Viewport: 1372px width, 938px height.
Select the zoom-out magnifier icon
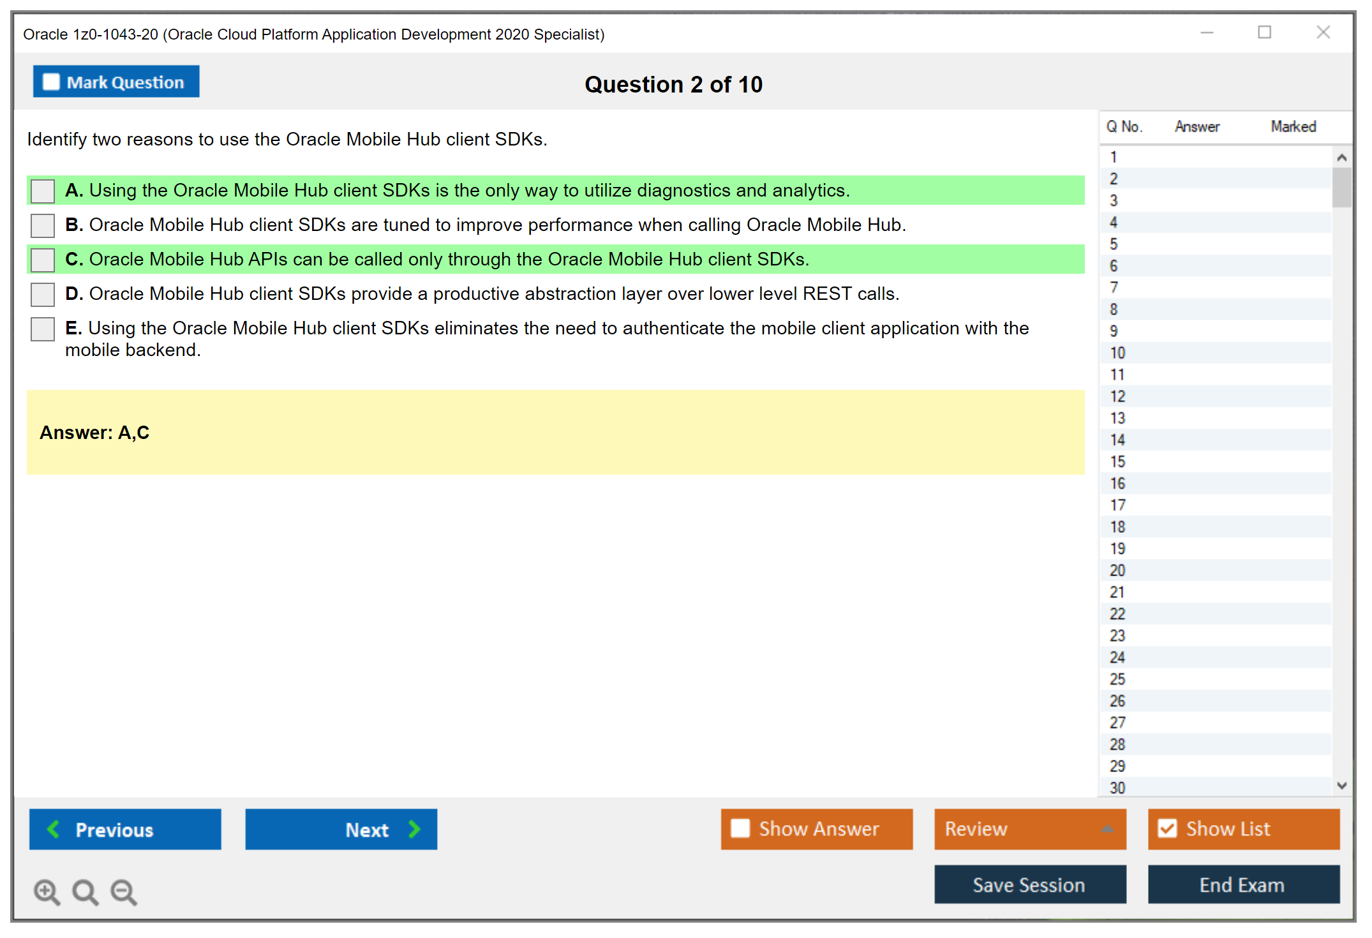point(123,892)
